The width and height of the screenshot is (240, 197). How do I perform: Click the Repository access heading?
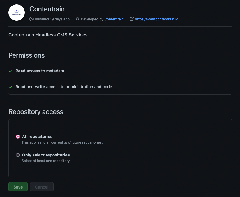36,112
